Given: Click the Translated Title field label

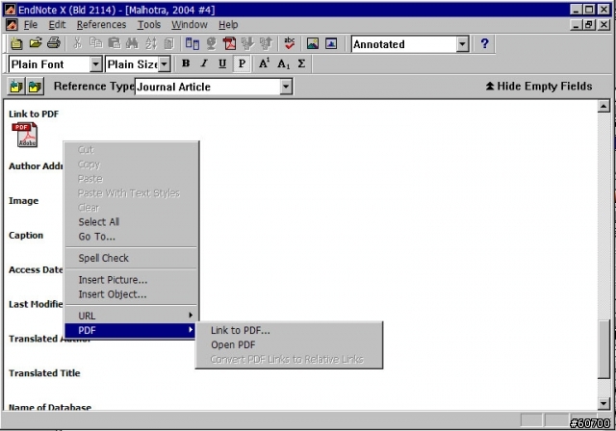Looking at the screenshot, I should (x=44, y=373).
